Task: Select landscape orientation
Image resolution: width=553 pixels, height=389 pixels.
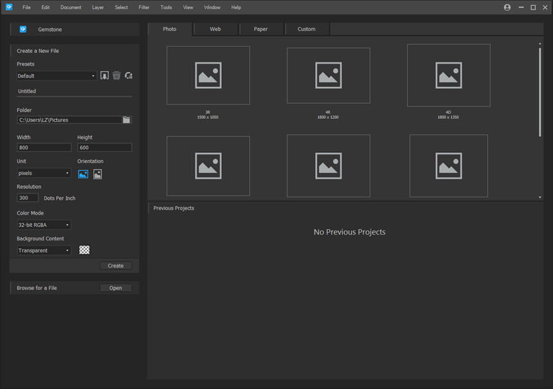Action: (x=83, y=174)
